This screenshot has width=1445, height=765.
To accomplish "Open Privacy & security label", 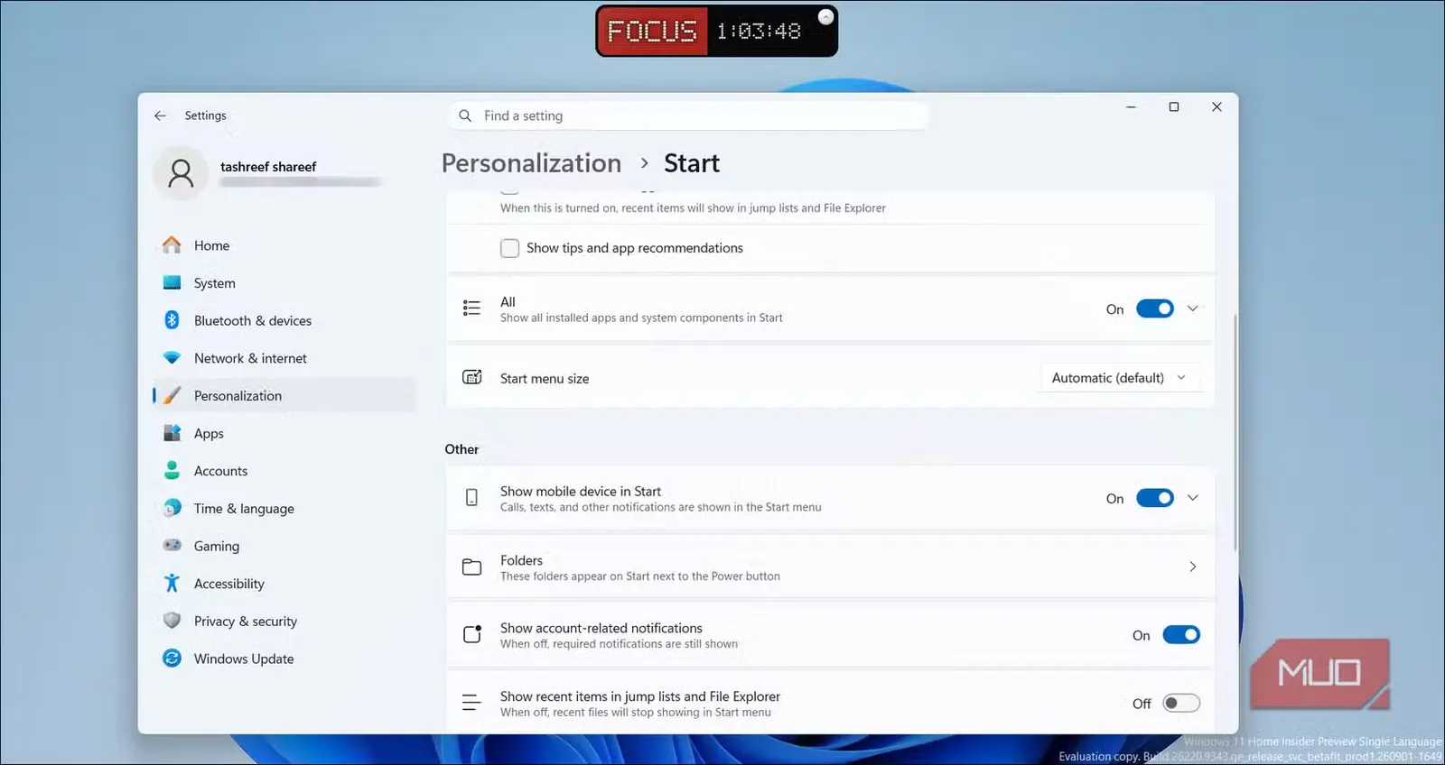I will pyautogui.click(x=246, y=622).
